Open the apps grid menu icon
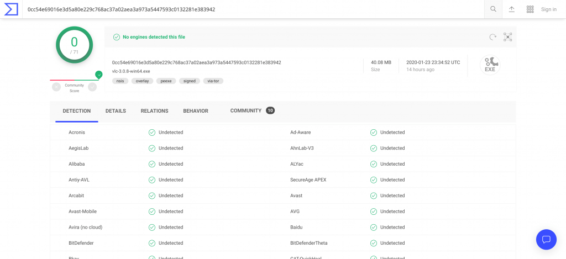The height and width of the screenshot is (259, 566). click(530, 9)
